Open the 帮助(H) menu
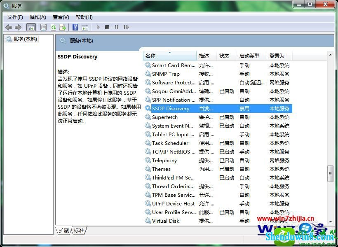Image resolution: width=338 pixels, height=247 pixels. point(84,17)
